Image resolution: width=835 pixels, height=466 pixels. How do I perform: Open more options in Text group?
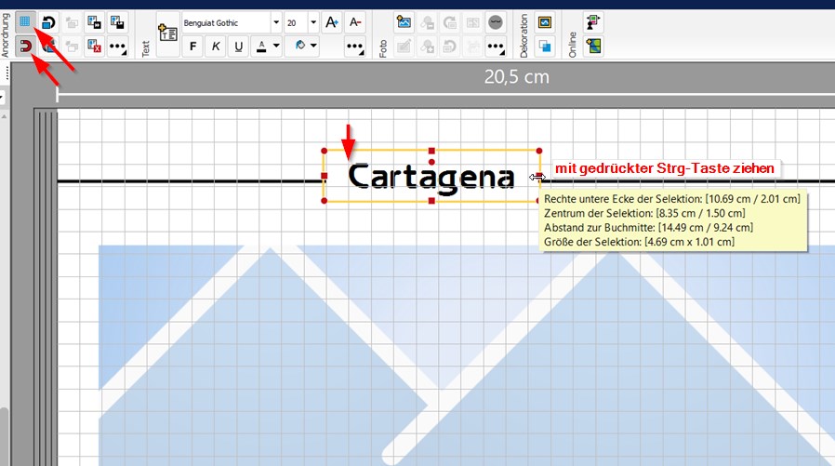(354, 46)
